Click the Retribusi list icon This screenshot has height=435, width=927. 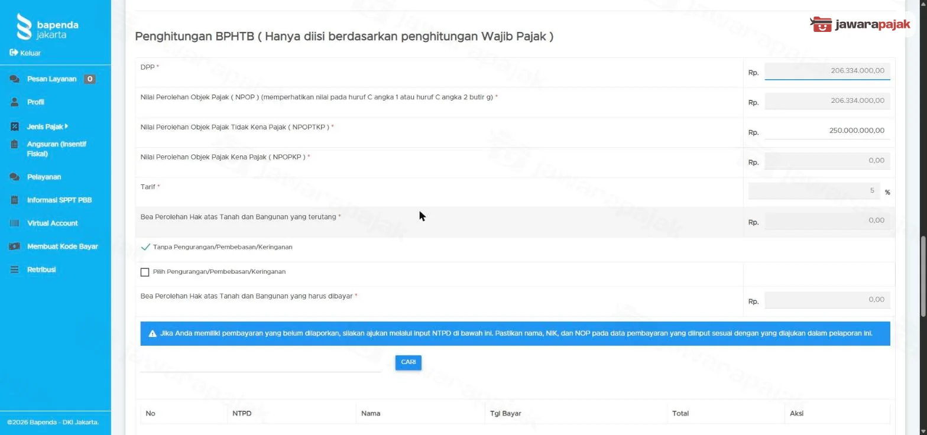[x=15, y=269]
